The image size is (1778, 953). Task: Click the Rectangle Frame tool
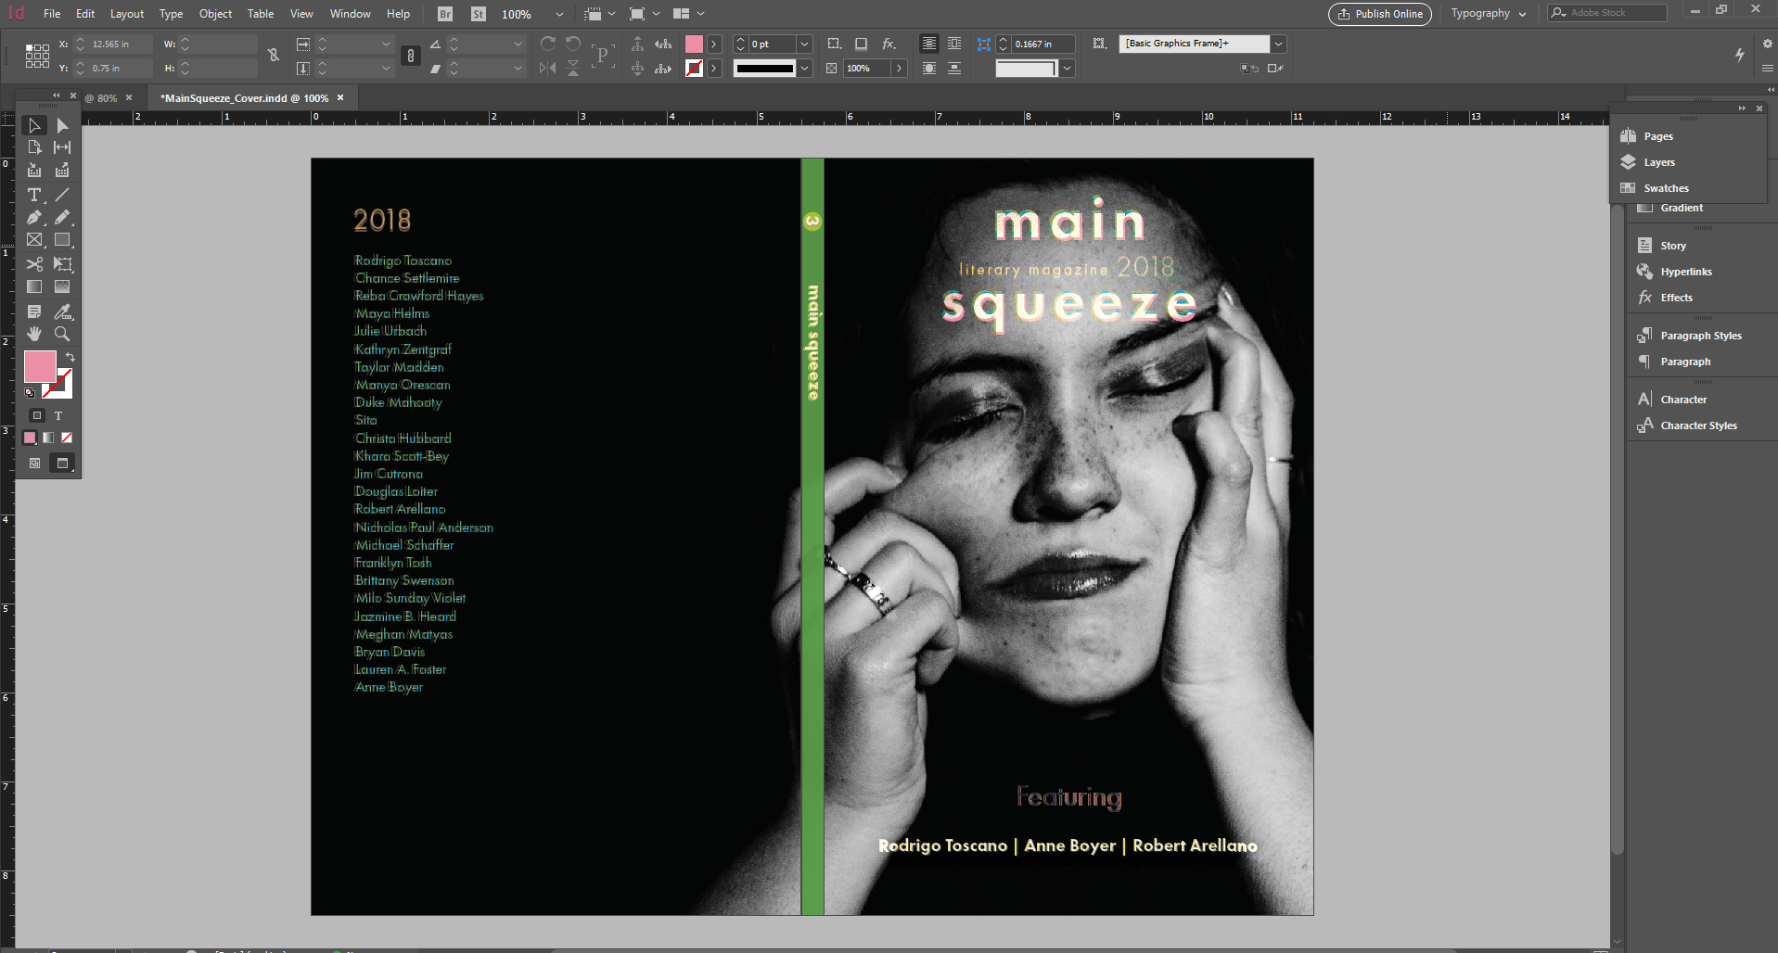(x=34, y=240)
